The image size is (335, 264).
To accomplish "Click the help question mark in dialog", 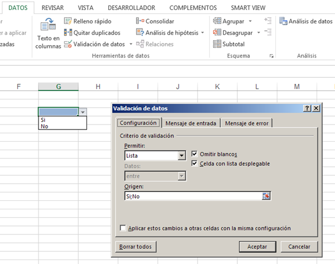I will [x=307, y=108].
